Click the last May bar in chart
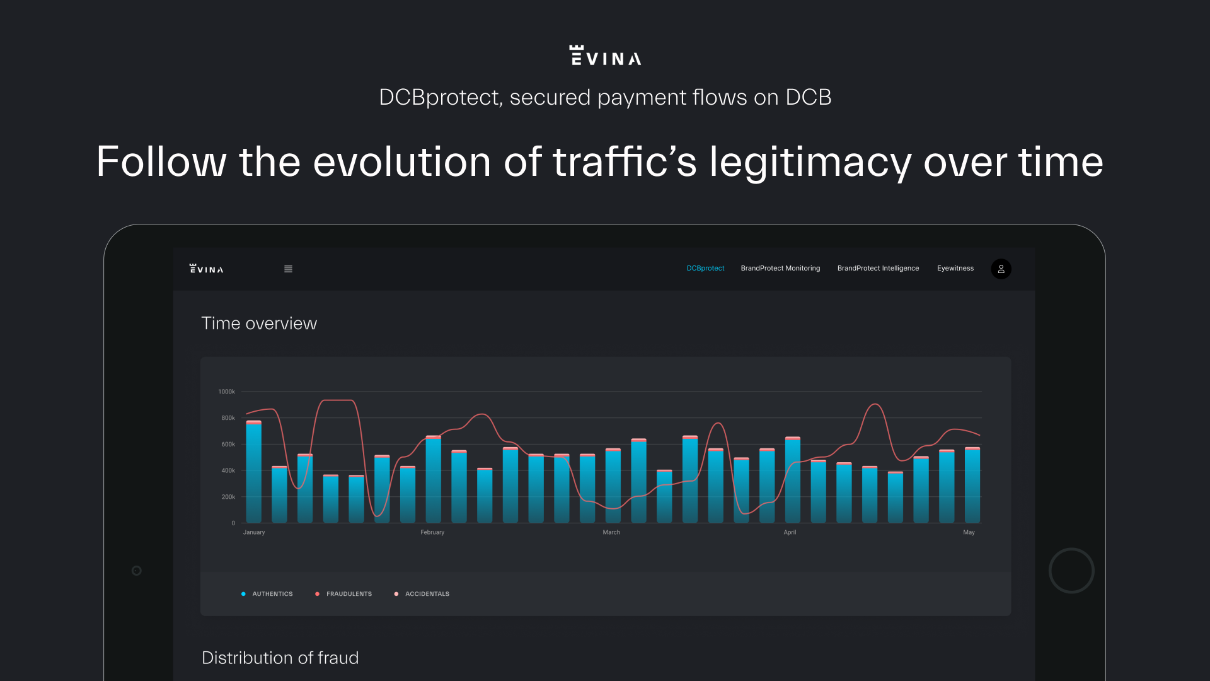The image size is (1210, 681). 972,486
